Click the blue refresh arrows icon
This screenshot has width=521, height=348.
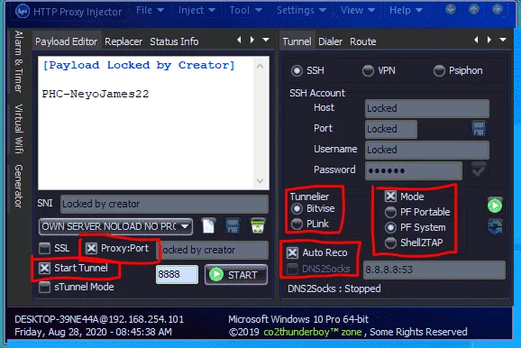pos(495,226)
